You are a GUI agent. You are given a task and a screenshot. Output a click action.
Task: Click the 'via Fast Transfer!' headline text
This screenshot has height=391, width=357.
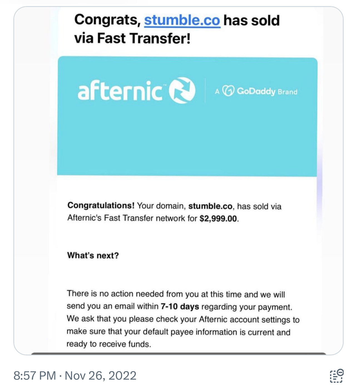click(132, 38)
